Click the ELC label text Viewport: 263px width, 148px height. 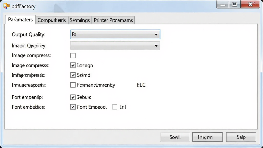141,85
